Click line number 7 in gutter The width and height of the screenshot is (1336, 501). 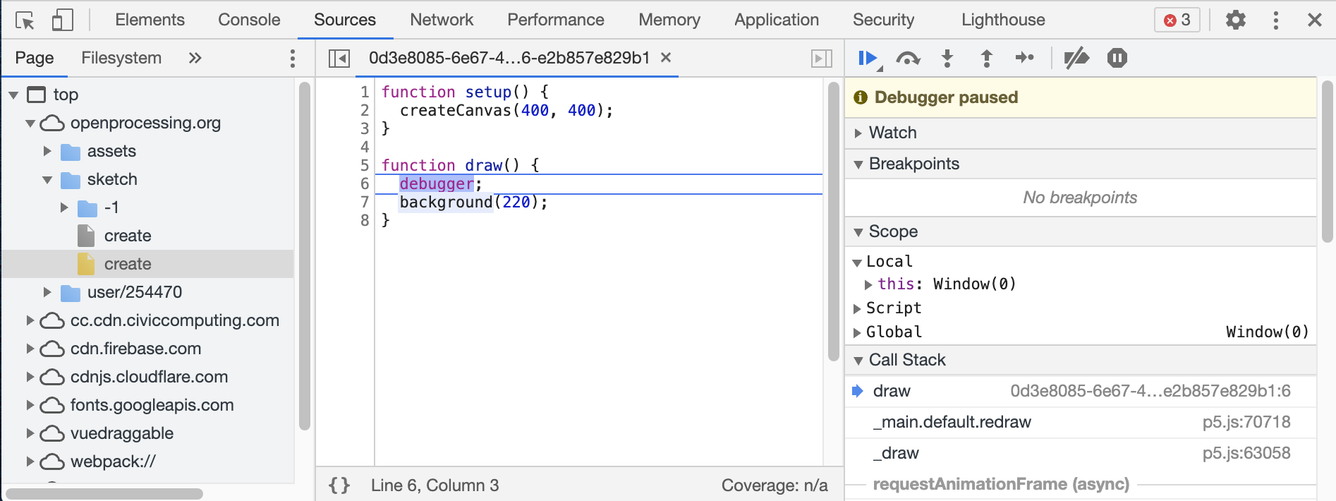365,203
